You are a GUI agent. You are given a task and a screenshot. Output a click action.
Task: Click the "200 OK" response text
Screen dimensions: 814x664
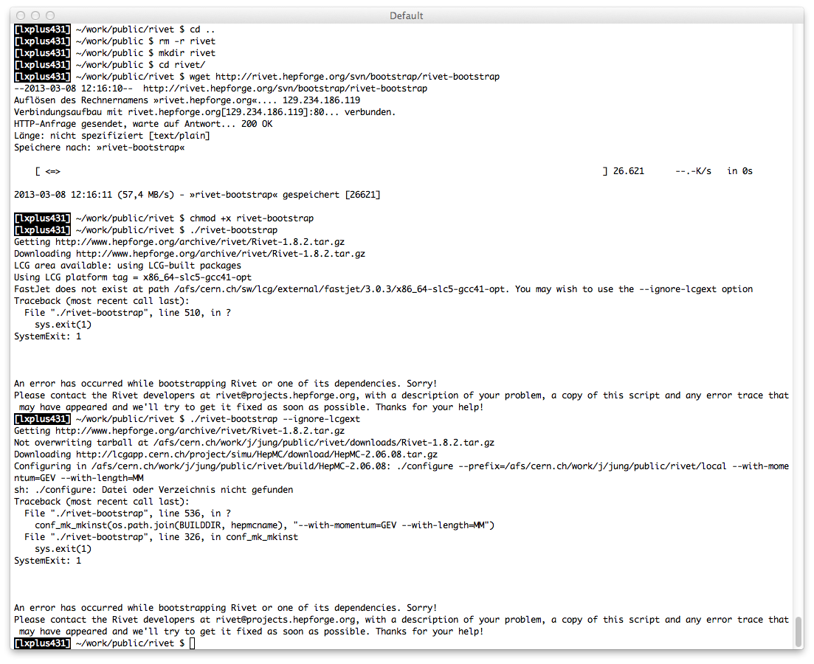(257, 124)
